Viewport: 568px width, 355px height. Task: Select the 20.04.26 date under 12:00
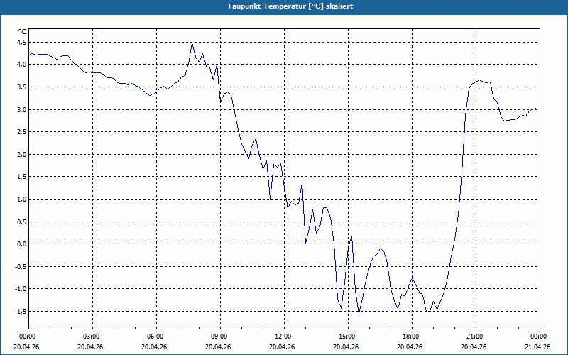[282, 346]
